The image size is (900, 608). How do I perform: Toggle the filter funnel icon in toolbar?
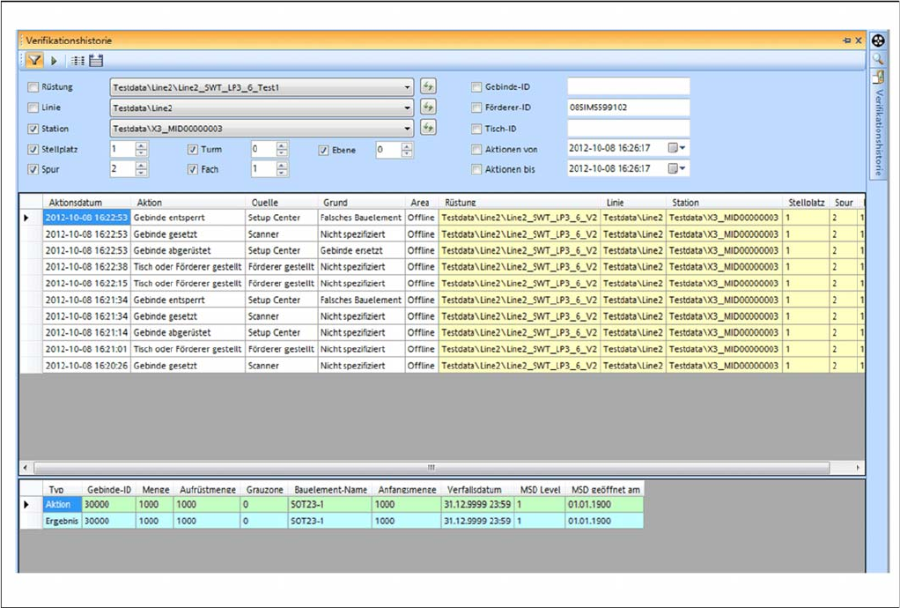(33, 61)
